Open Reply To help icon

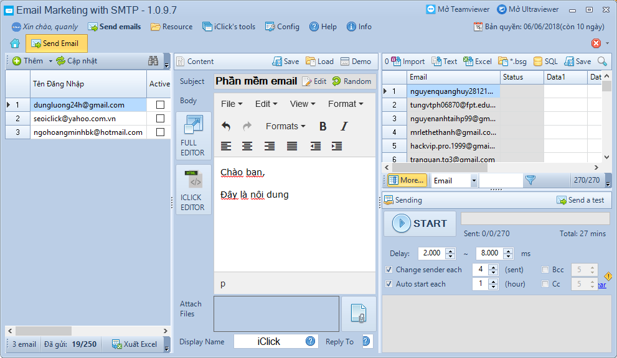pyautogui.click(x=366, y=341)
